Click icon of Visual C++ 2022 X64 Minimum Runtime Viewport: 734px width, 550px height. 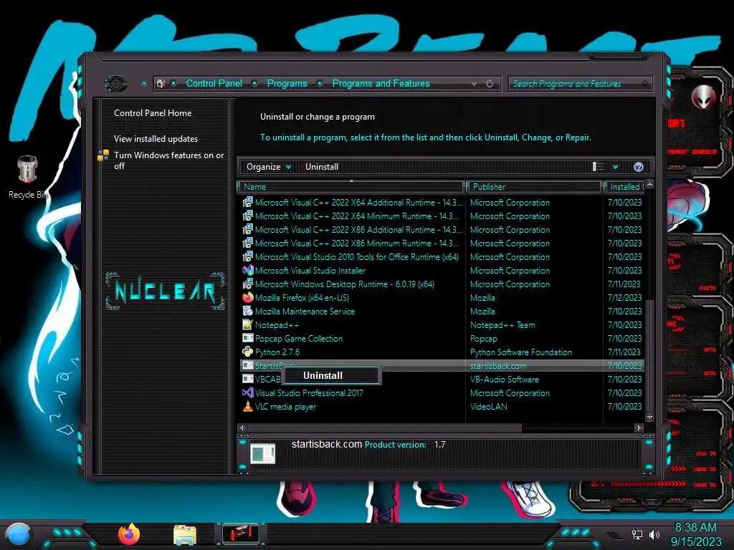247,216
